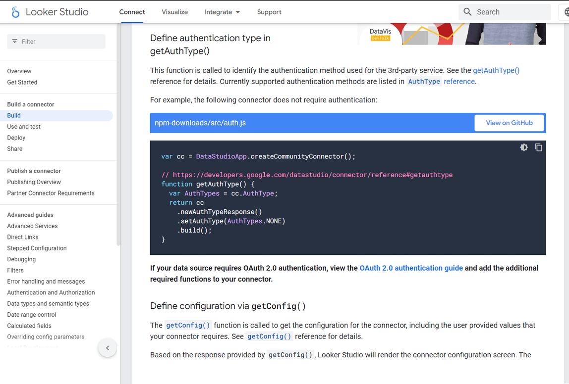Open Debugging guide
The height and width of the screenshot is (384, 569).
click(x=21, y=259)
